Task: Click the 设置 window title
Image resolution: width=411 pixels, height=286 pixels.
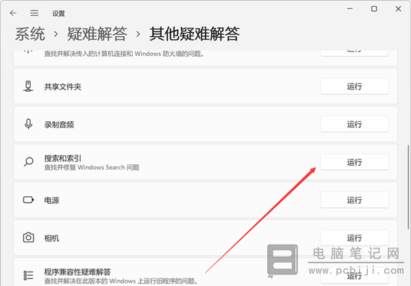Action: click(58, 14)
